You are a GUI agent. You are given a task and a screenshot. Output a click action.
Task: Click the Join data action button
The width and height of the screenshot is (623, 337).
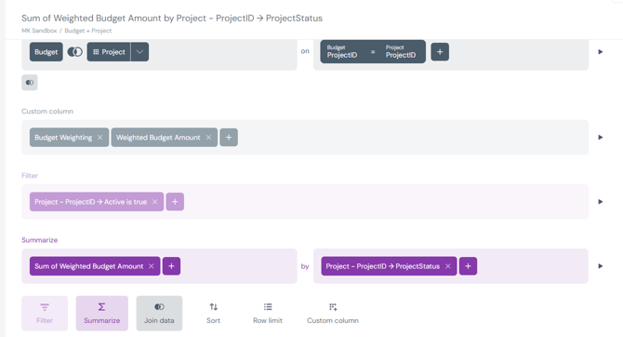159,313
